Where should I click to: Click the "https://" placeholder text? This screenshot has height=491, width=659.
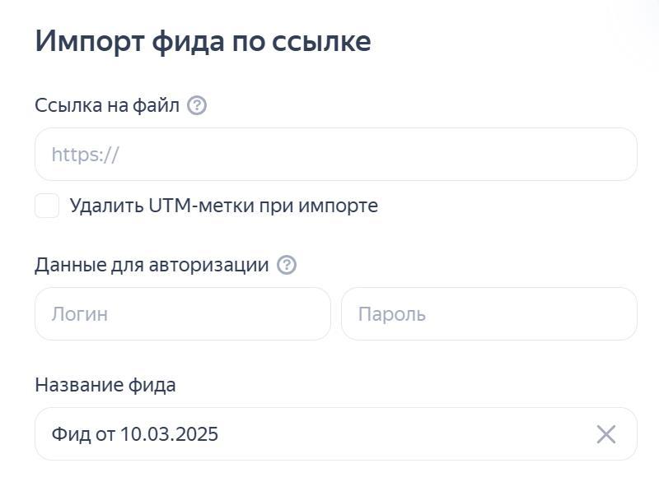(86, 155)
